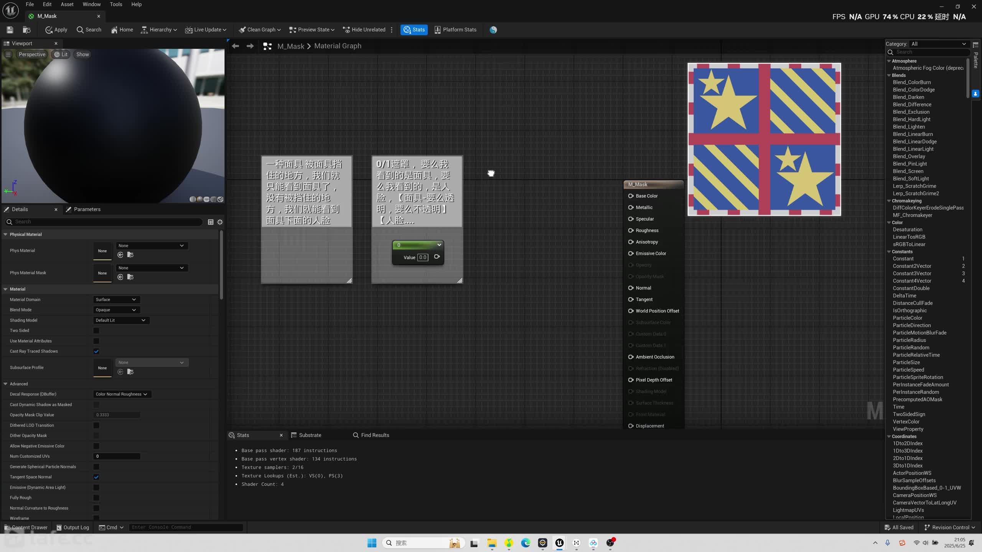Click the Constant node Value field

[x=423, y=257]
